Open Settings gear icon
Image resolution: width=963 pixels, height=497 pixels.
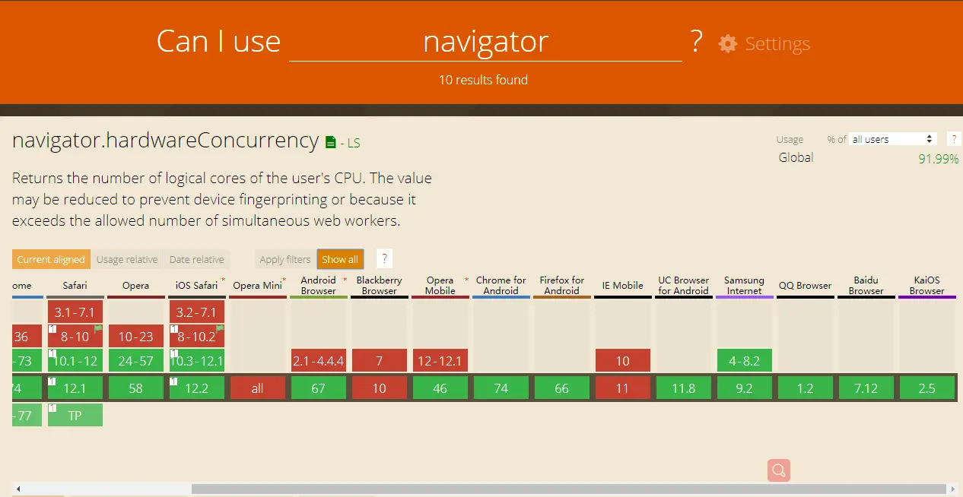(728, 43)
